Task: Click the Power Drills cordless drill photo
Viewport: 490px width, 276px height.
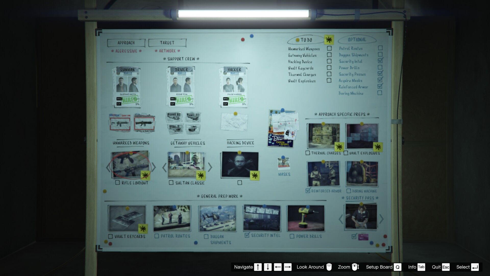Action: pos(306,218)
